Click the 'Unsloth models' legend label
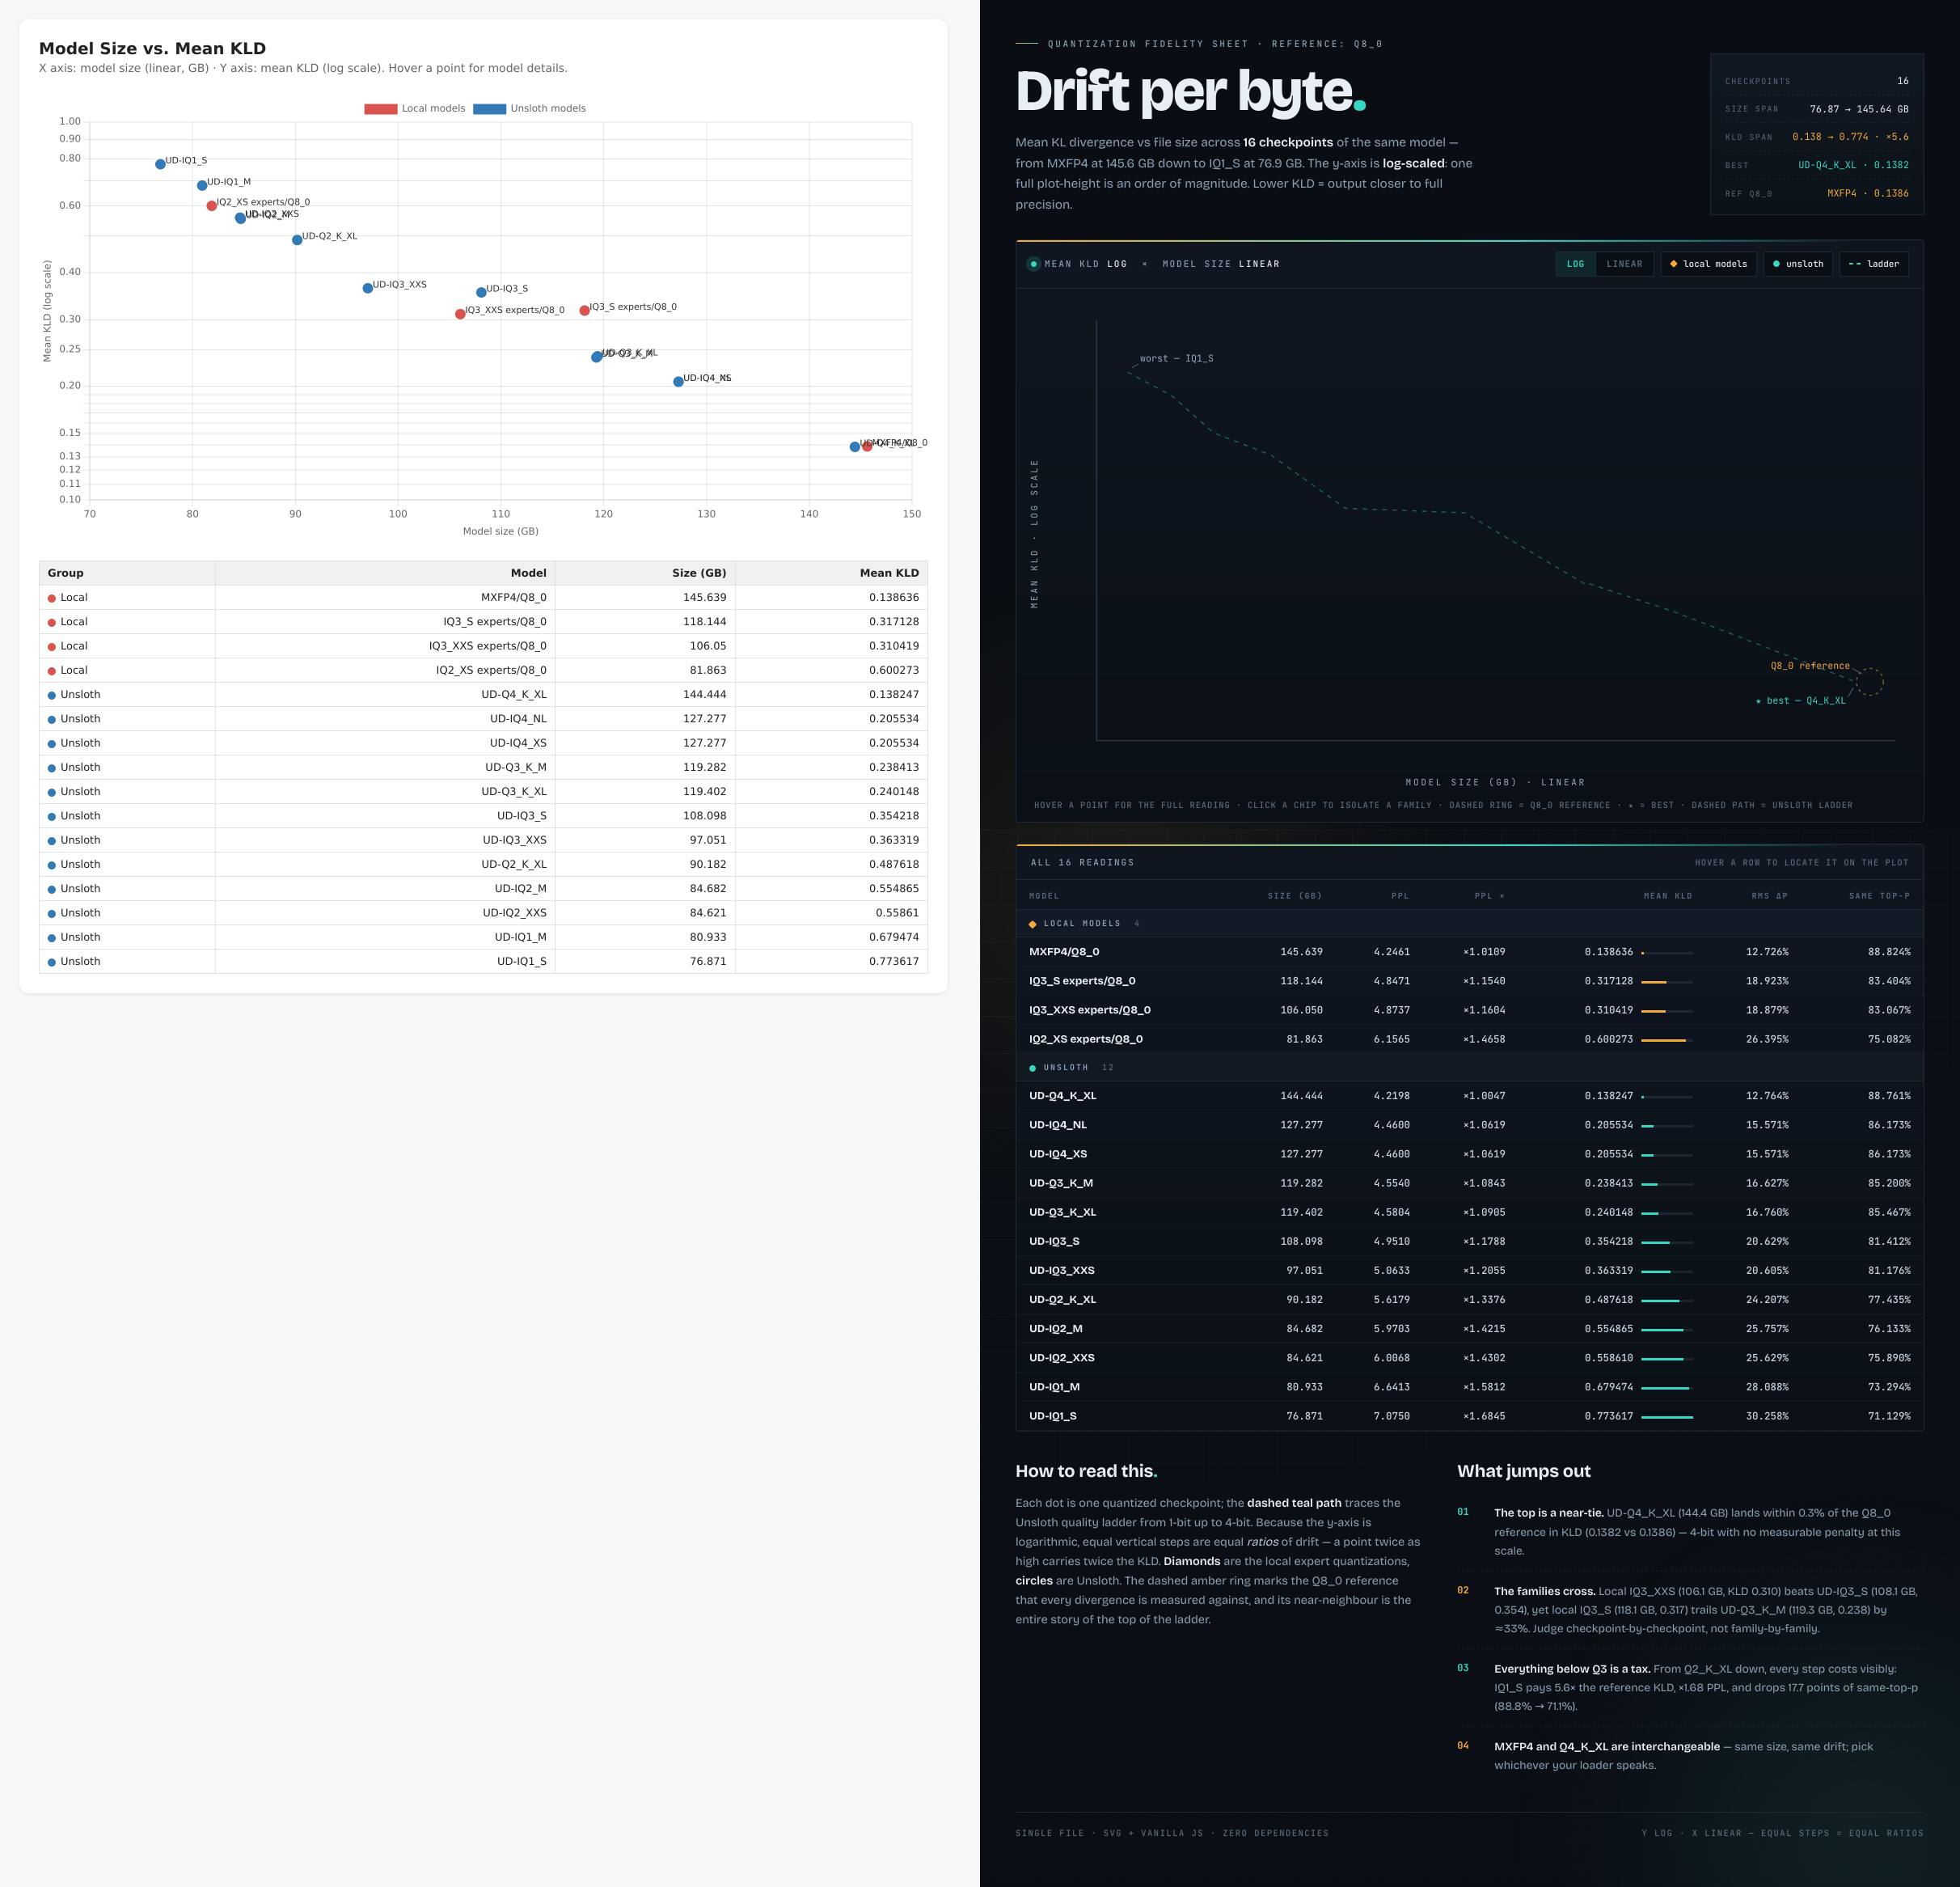This screenshot has height=1887, width=1960. (548, 108)
